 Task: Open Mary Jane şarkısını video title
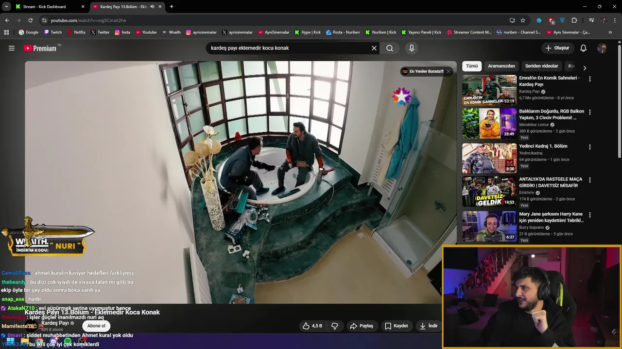551,217
